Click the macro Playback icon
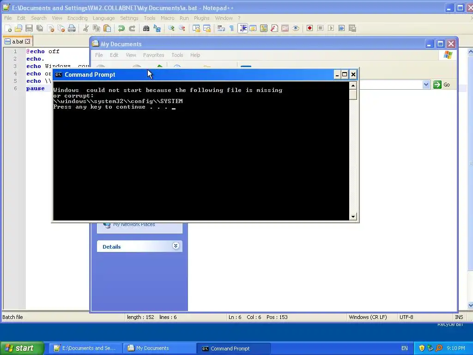 point(331,28)
